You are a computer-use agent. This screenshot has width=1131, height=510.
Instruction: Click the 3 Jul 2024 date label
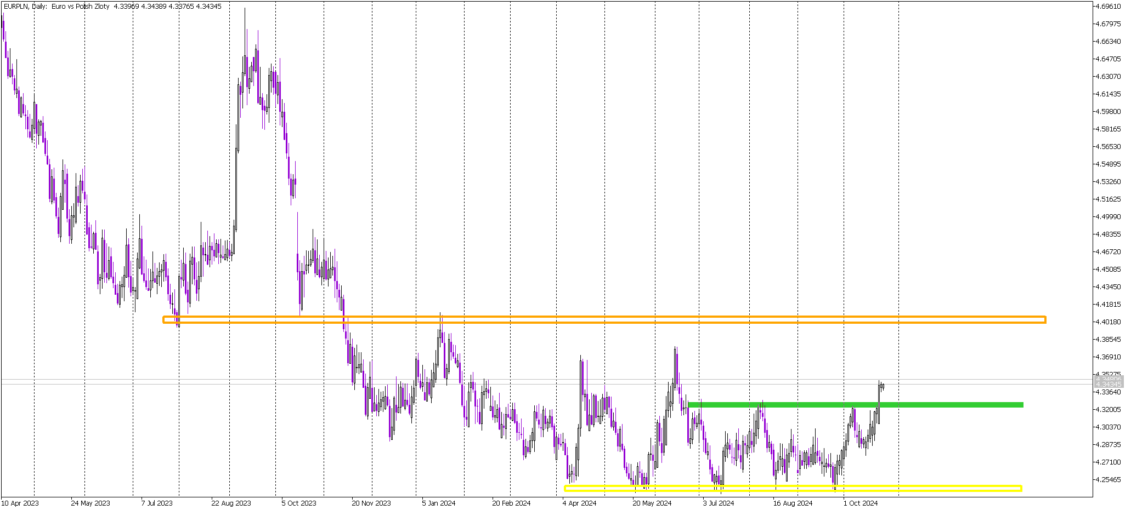719,503
